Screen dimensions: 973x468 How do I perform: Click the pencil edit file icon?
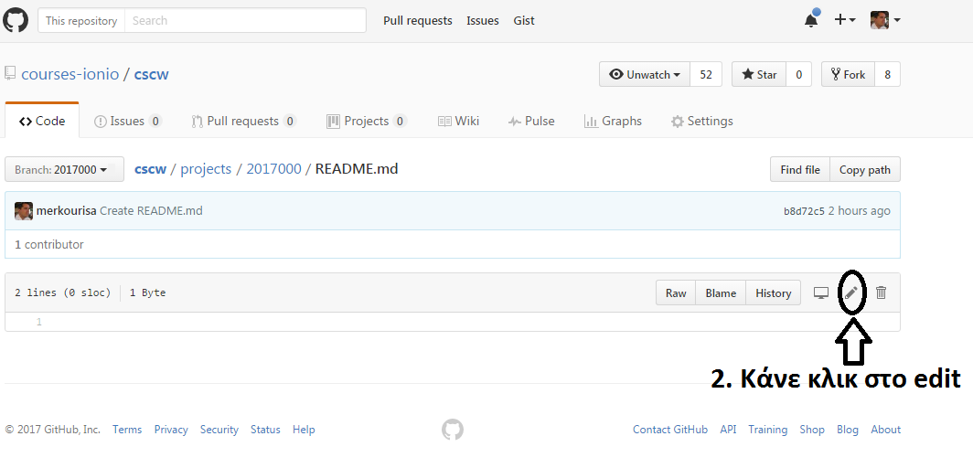point(851,292)
